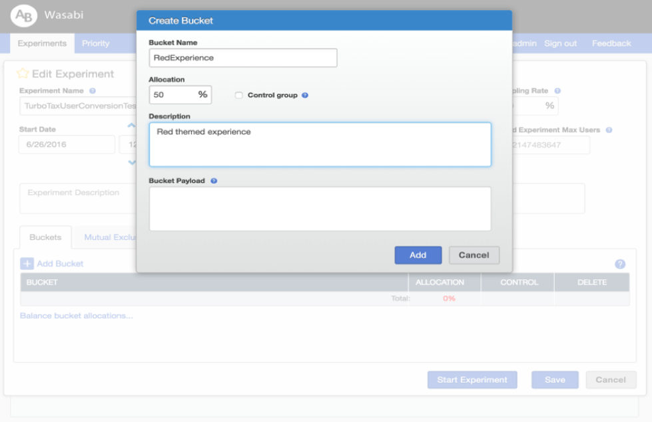The height and width of the screenshot is (422, 652).
Task: Click help icon next to Sampling Rate
Action: coord(557,90)
